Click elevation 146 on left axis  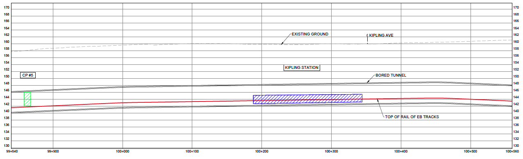coord(6,90)
